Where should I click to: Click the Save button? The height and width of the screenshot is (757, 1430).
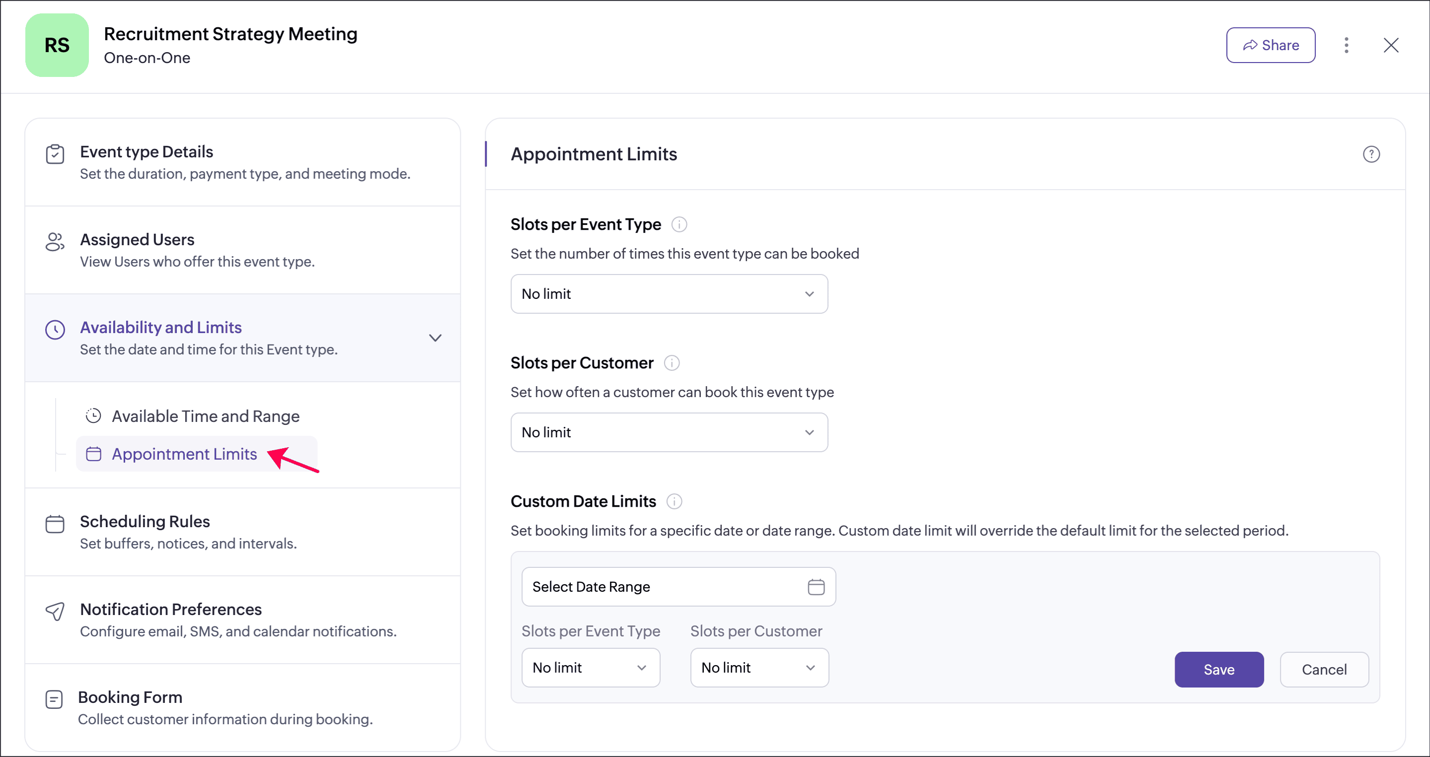1218,669
